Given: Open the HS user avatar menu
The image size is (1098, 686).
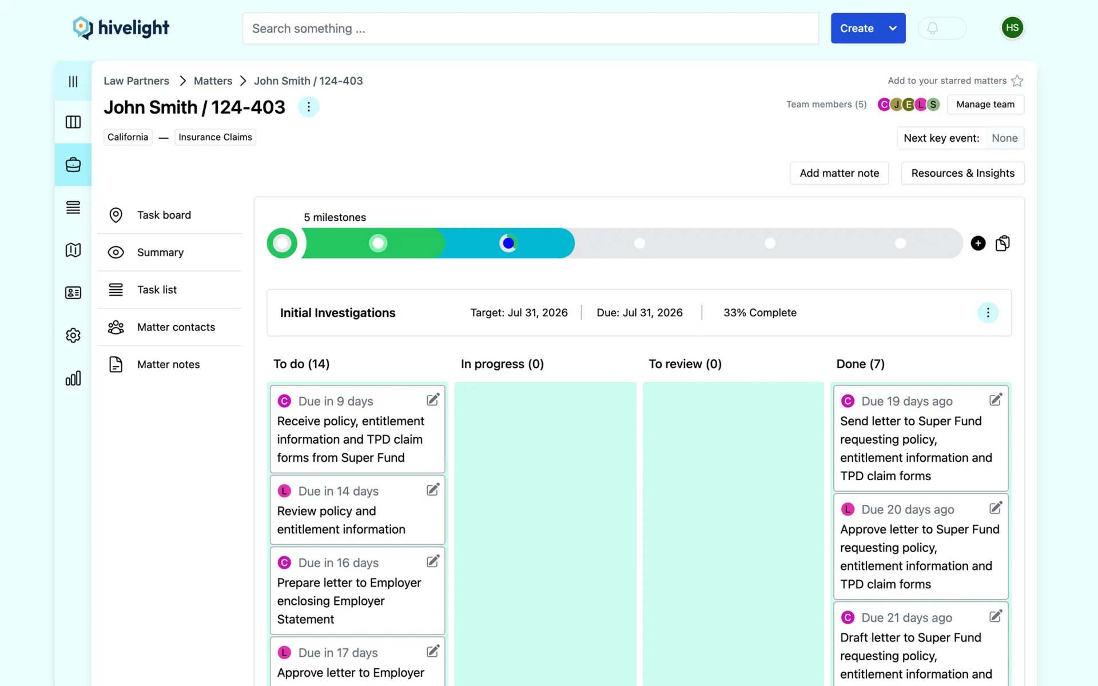Looking at the screenshot, I should click(x=1012, y=28).
